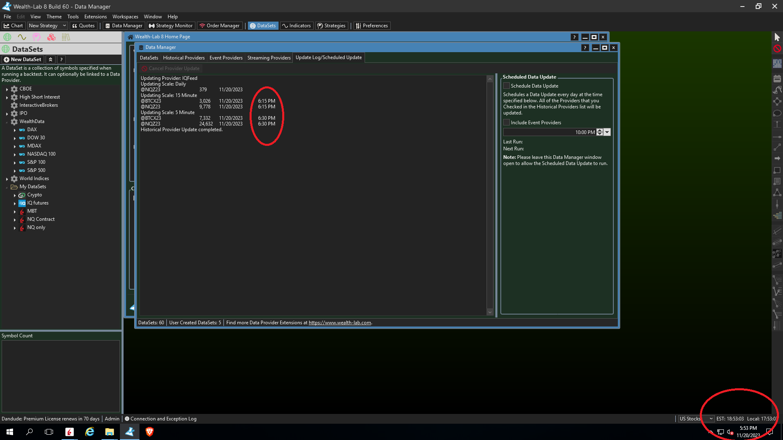The width and height of the screenshot is (783, 440).
Task: Open the Chart toolbar button
Action: click(x=13, y=26)
